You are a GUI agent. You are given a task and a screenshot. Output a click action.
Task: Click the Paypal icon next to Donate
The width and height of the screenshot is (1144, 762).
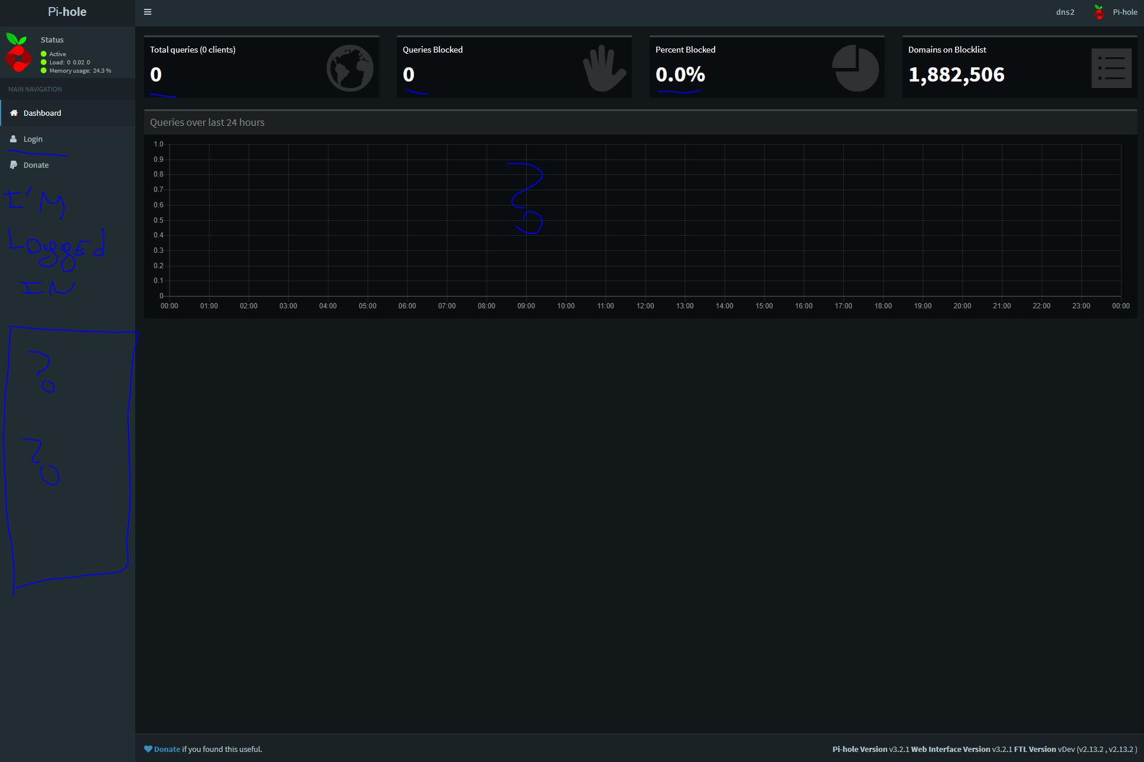click(14, 164)
